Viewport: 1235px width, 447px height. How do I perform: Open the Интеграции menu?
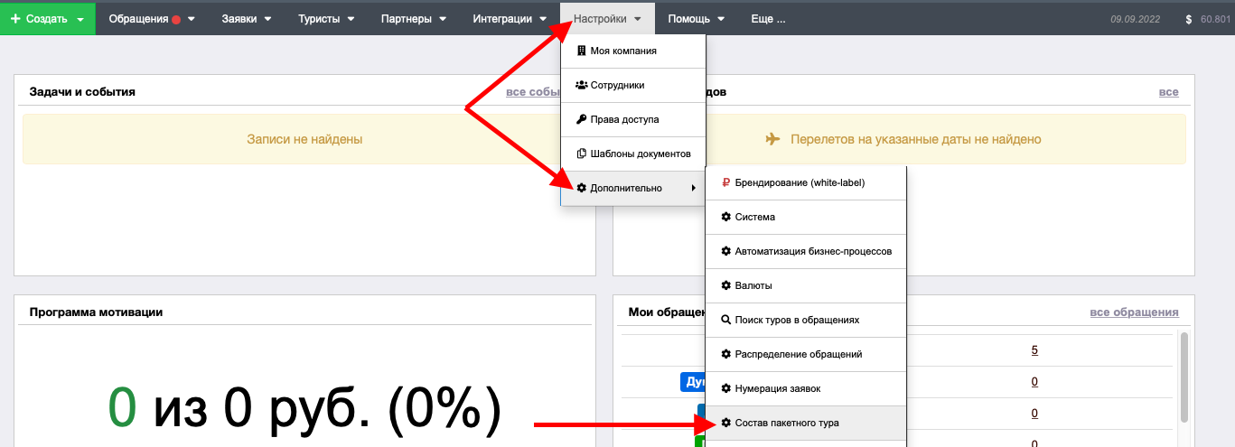[510, 18]
